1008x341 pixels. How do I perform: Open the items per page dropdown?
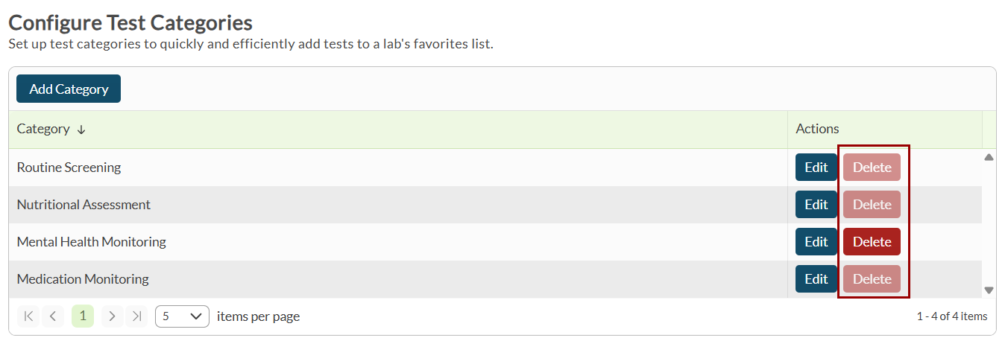click(x=182, y=316)
